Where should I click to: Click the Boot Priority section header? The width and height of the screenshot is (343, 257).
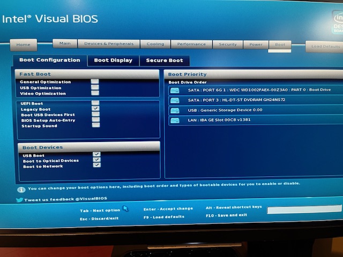pos(253,74)
